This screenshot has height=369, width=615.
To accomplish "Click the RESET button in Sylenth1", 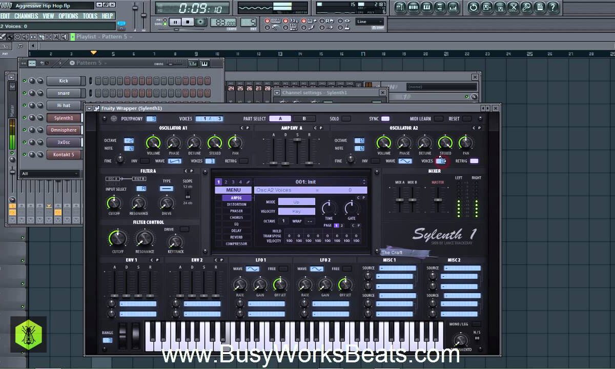I will coord(466,118).
